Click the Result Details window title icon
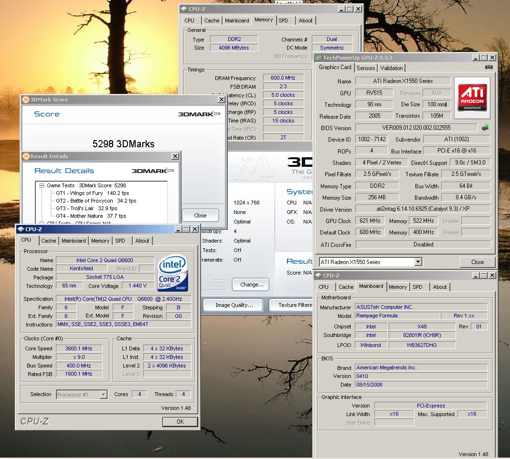510x459 pixels. 26,156
